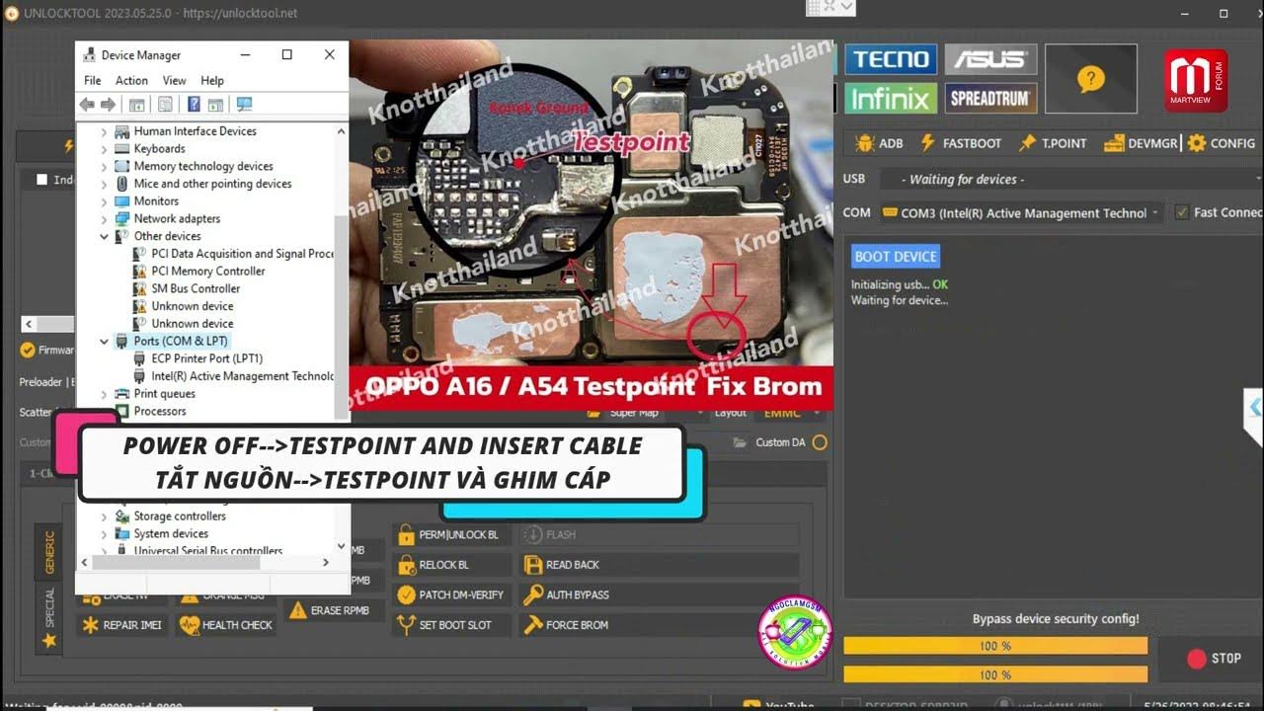Expand Memory technology devices node

104,166
